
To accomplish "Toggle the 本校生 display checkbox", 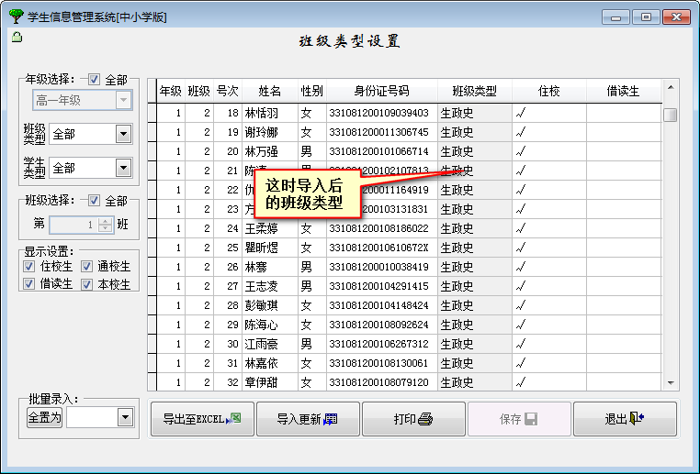I will [x=87, y=284].
